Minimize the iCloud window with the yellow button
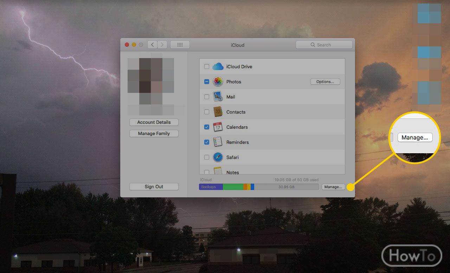The height and width of the screenshot is (273, 450). click(134, 45)
